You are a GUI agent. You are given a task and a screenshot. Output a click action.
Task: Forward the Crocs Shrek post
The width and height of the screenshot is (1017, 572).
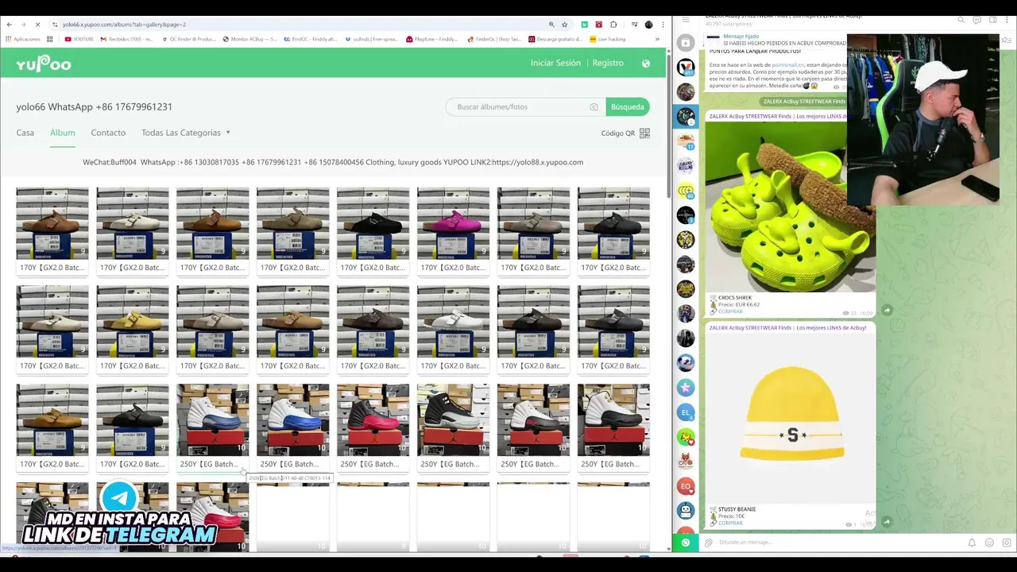(887, 311)
